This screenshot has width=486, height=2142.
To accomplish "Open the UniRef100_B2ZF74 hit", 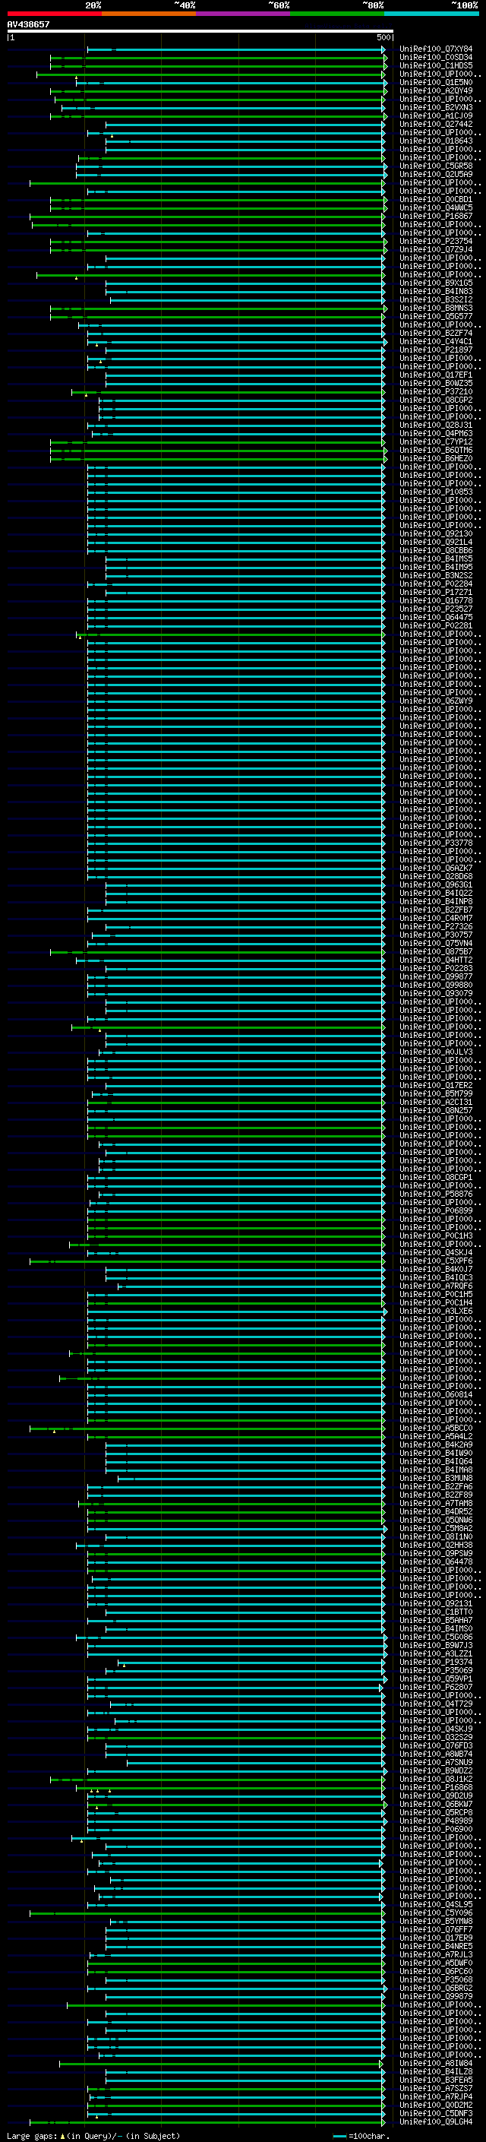I will pos(436,333).
